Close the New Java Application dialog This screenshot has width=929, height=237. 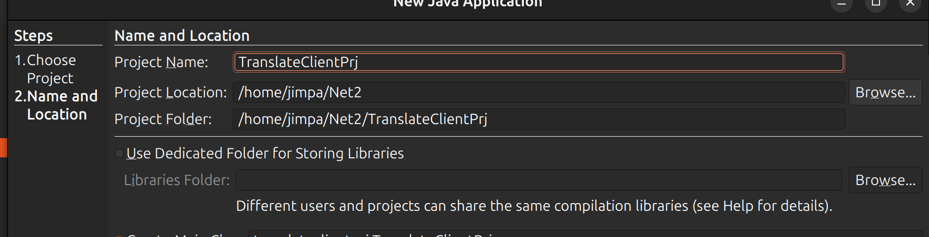tap(910, 4)
